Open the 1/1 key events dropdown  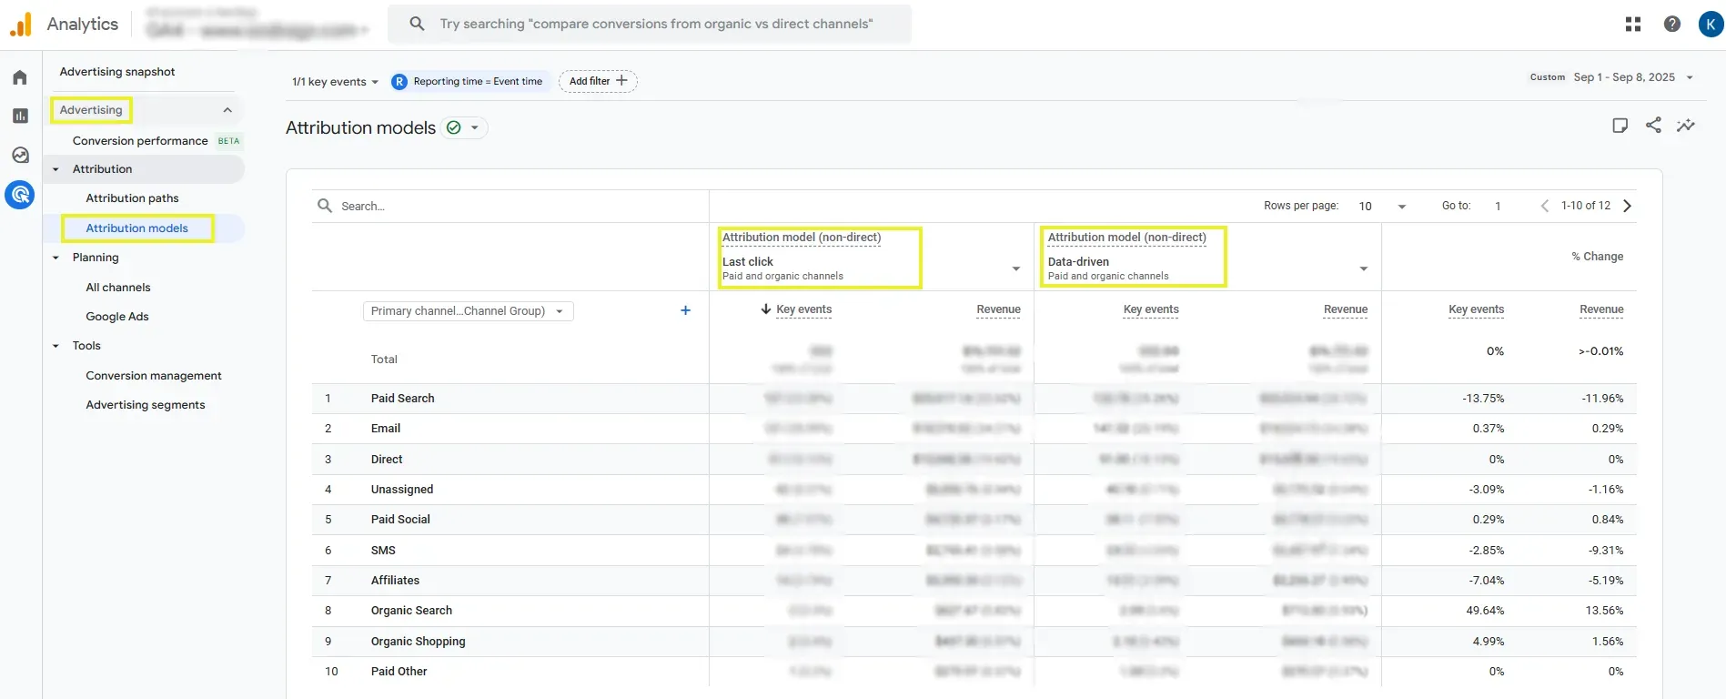coord(335,81)
